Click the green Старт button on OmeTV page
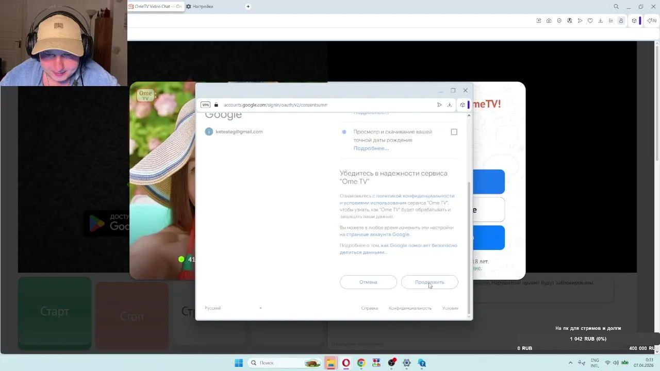660x371 pixels. [55, 313]
